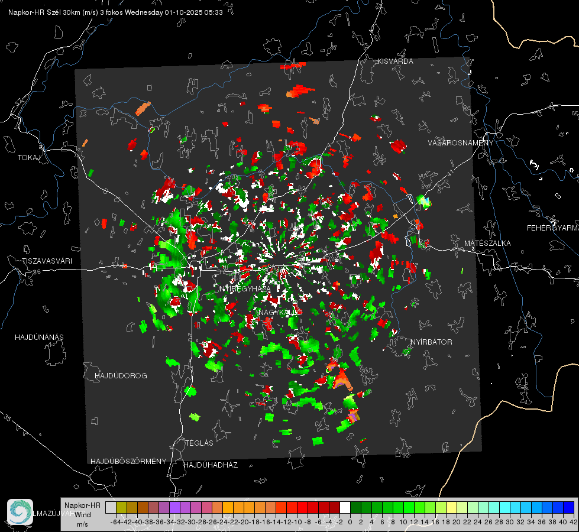
Task: Click the TOKAJ town label
Action: pos(29,158)
